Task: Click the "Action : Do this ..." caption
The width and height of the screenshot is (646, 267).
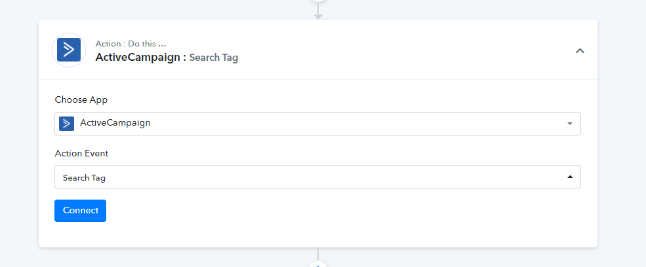Action: (131, 44)
